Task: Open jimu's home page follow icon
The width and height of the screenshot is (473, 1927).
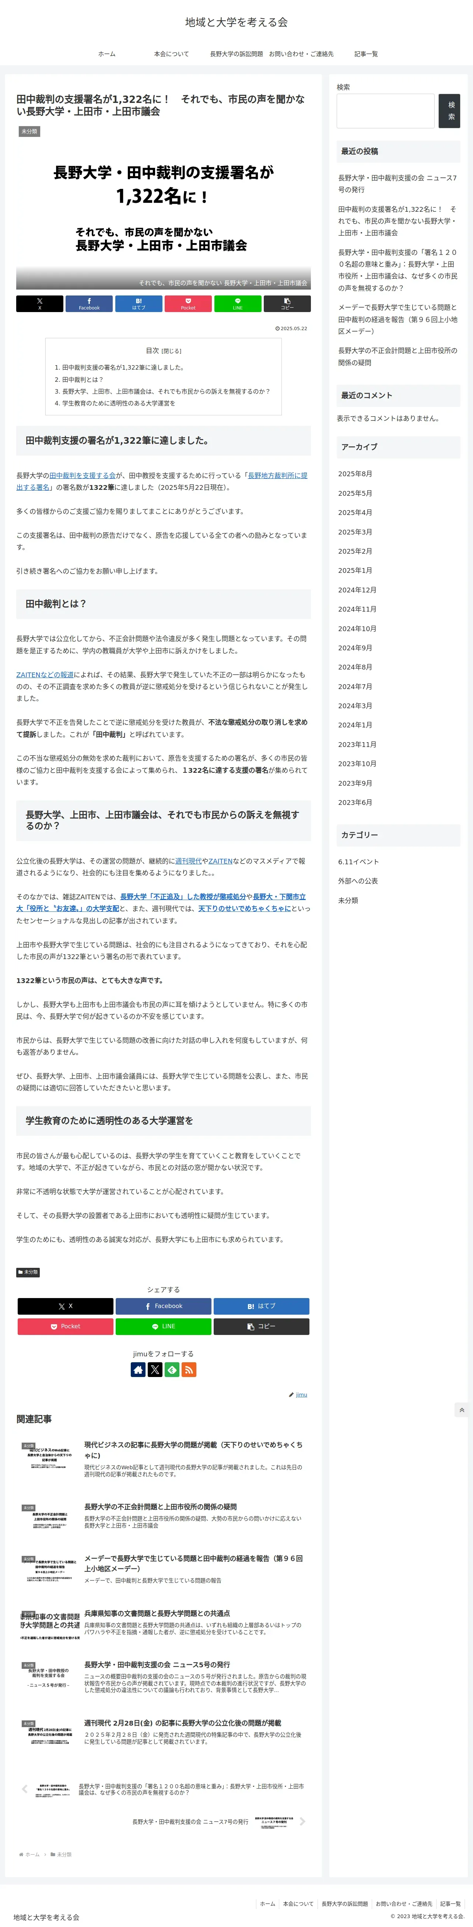Action: point(138,1370)
